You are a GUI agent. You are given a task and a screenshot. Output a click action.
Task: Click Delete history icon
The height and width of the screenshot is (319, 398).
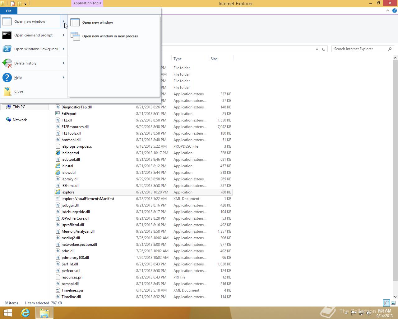click(7, 63)
